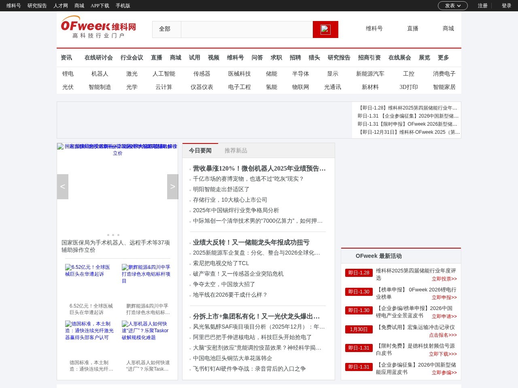The image size is (518, 388).
Task: Switch to the 推荐新品 tab
Action: click(x=236, y=151)
